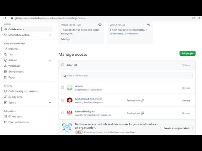
Task: Click the green Add people button
Action: click(187, 53)
